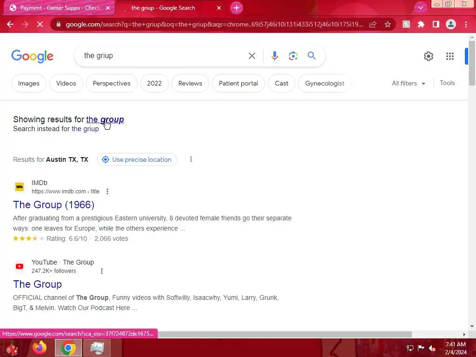
Task: Submit search with magnifier icon
Action: 311,56
